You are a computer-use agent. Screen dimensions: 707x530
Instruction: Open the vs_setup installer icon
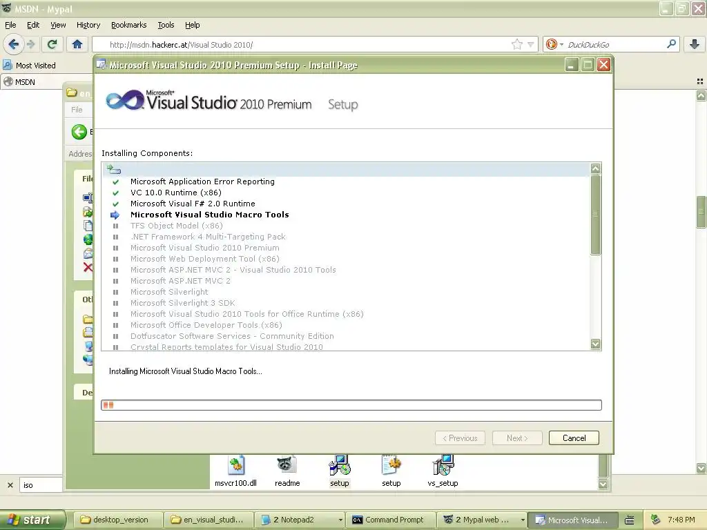tap(443, 465)
